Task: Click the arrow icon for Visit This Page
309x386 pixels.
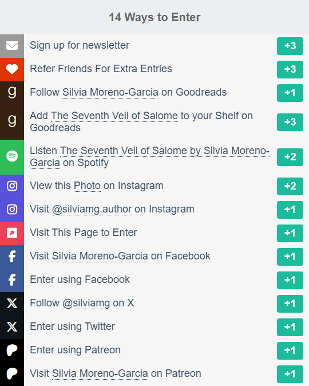Action: [x=12, y=233]
